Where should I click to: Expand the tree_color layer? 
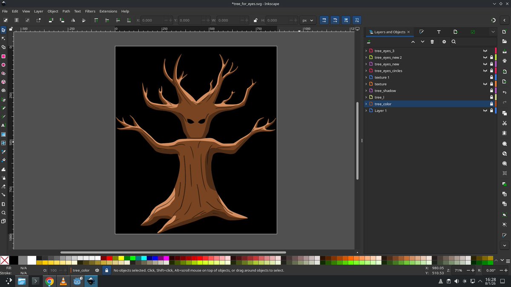(x=366, y=104)
